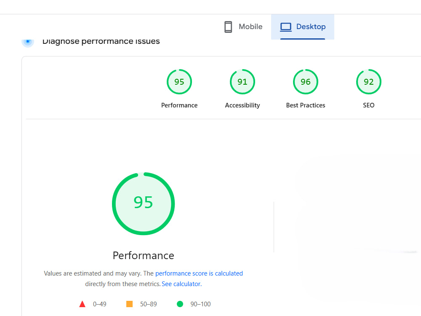Viewport: 421px width, 316px height.
Task: Click the orange square 50–89 legend icon
Action: tap(129, 304)
